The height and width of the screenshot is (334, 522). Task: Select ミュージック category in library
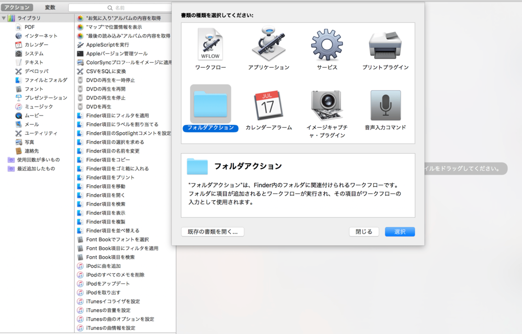tap(39, 106)
